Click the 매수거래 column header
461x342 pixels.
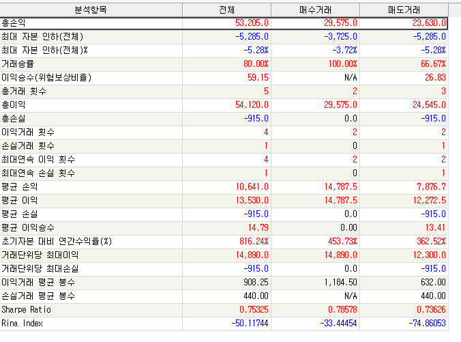click(x=316, y=10)
